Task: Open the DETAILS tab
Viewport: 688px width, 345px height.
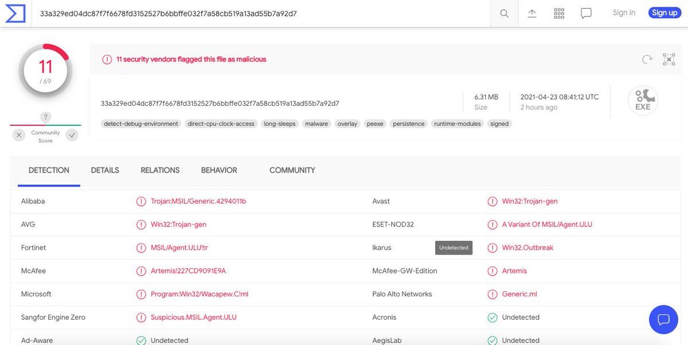Action: 105,170
